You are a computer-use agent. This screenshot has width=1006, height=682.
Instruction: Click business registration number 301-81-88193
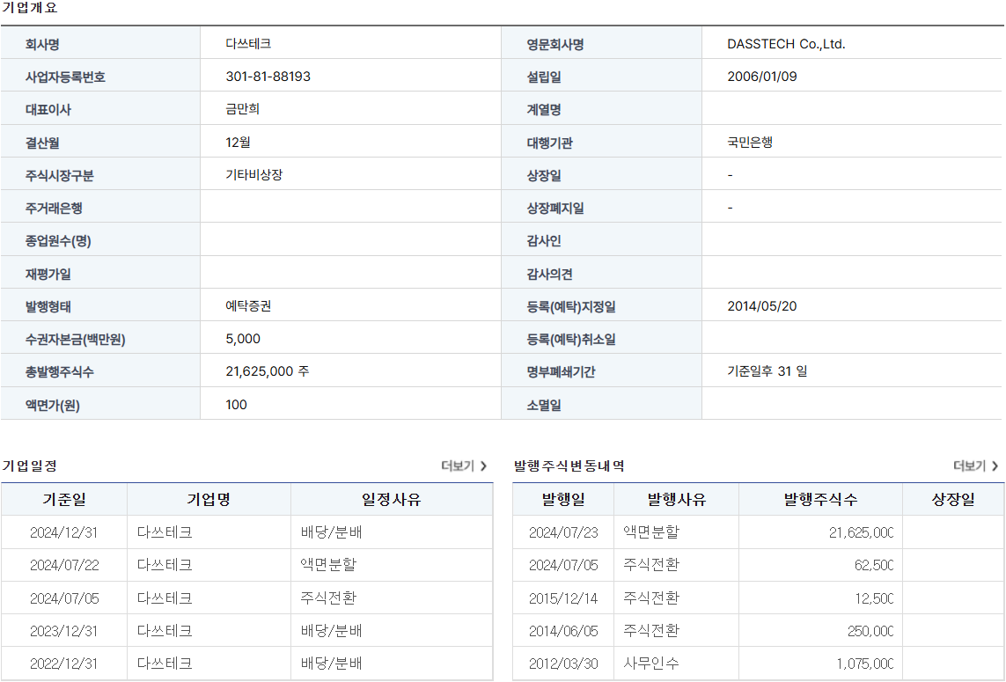[268, 77]
